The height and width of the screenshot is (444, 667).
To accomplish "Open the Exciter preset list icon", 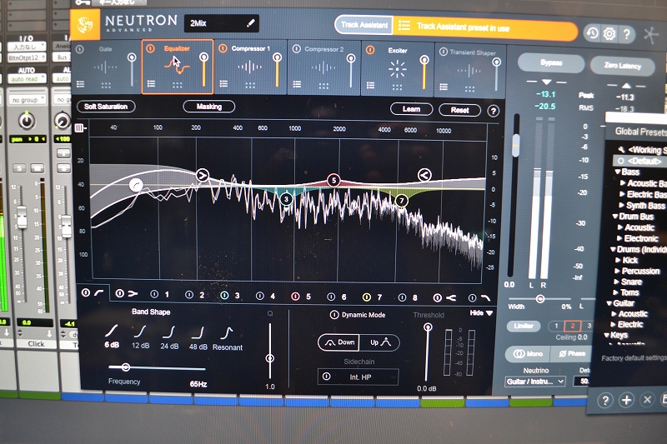I will [x=370, y=86].
